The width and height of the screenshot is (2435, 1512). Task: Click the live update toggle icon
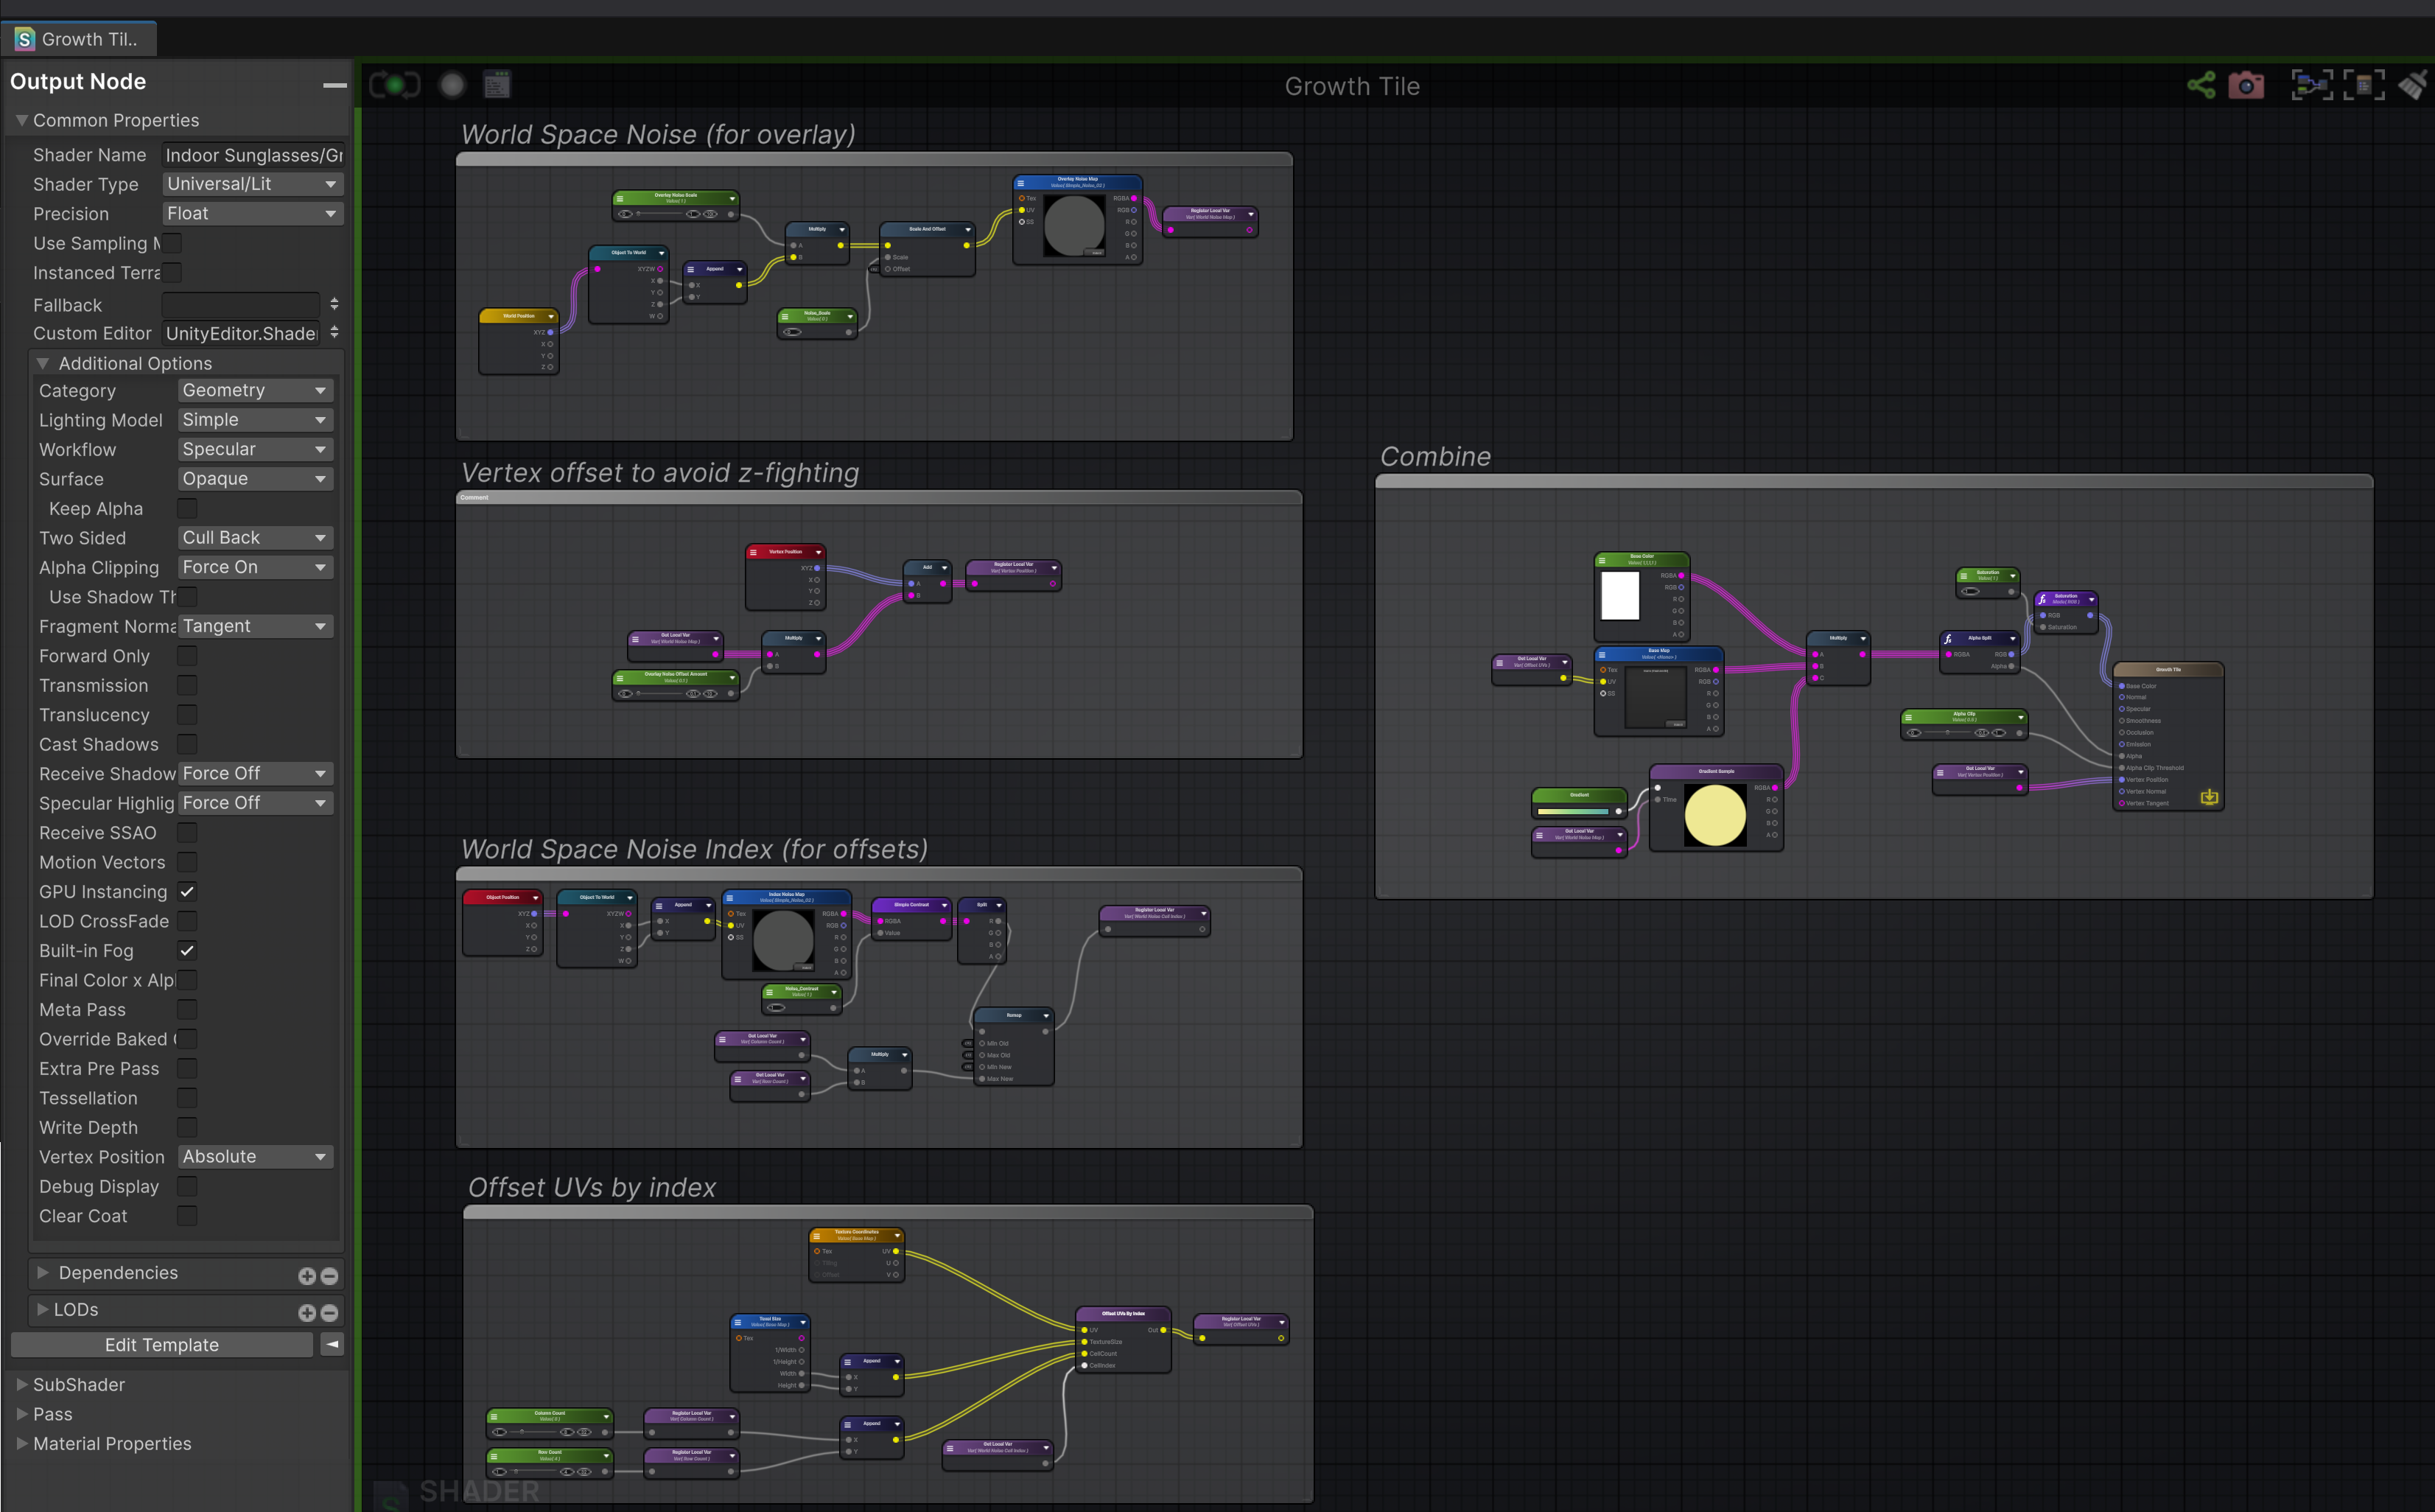(395, 85)
